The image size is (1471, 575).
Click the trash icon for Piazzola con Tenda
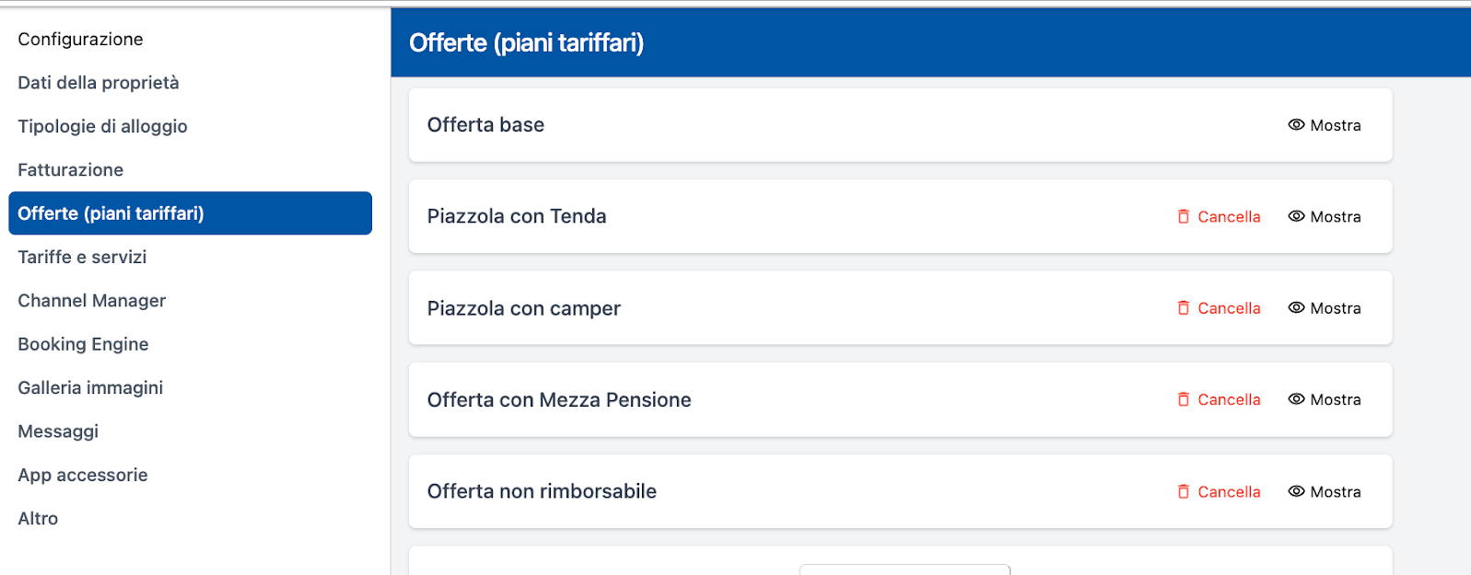[x=1184, y=217]
